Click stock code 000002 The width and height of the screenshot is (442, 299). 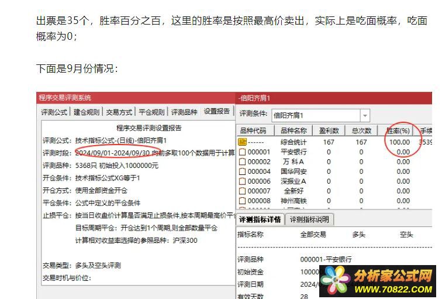[259, 162]
